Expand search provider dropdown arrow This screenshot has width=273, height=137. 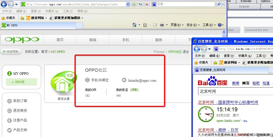(x=223, y=4)
